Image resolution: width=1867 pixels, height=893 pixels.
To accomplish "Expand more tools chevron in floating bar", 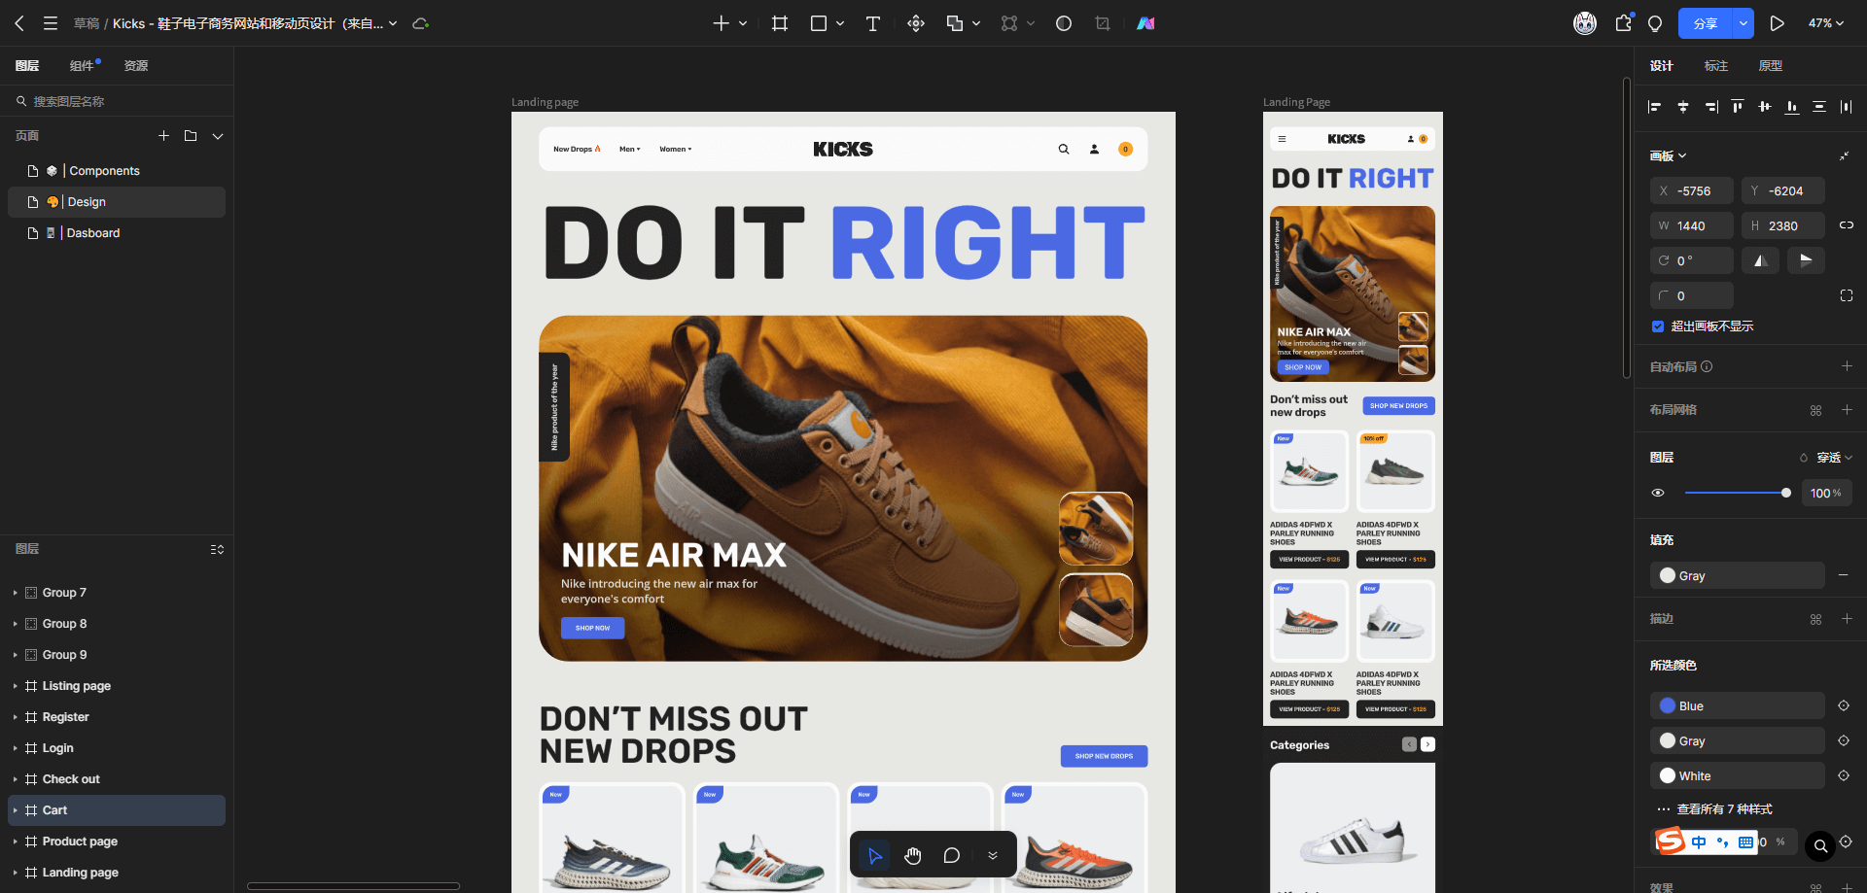I will pyautogui.click(x=993, y=855).
